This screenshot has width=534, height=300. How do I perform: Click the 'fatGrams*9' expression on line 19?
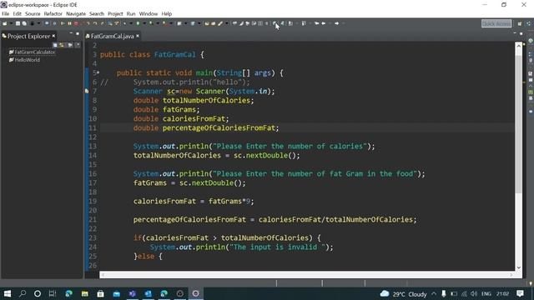(x=229, y=202)
